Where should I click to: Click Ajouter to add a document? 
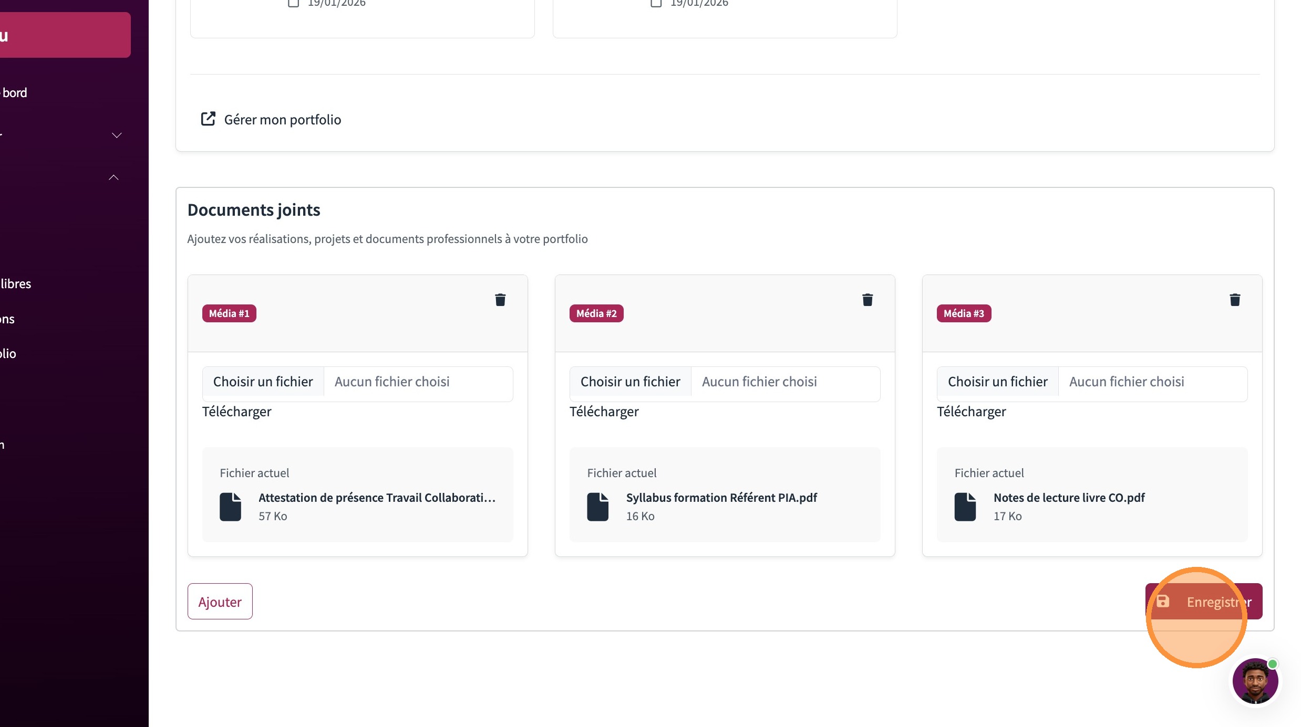220,602
